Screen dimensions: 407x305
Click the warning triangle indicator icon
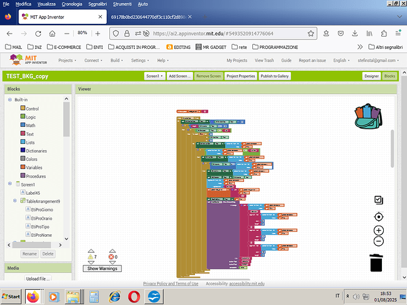coord(91,256)
